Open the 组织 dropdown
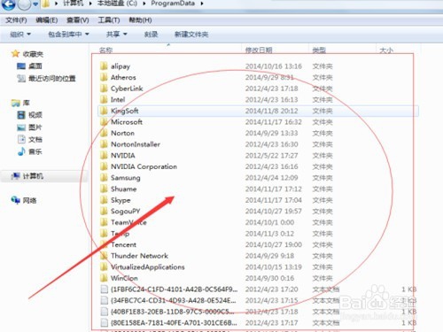The width and height of the screenshot is (443, 332). point(20,35)
